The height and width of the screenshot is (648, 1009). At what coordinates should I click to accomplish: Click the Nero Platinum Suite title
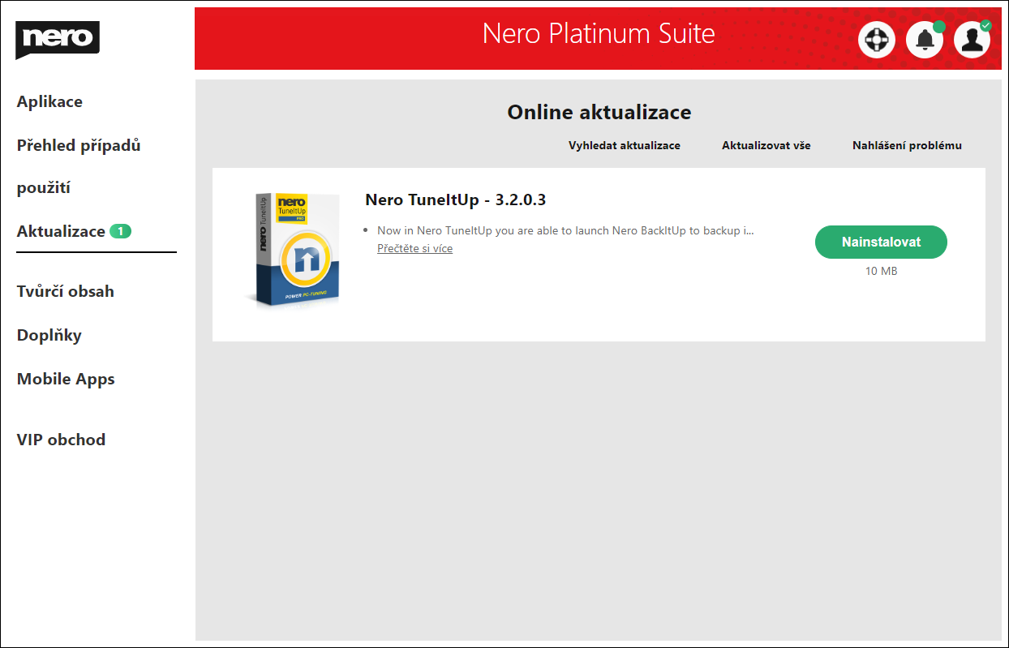(599, 34)
